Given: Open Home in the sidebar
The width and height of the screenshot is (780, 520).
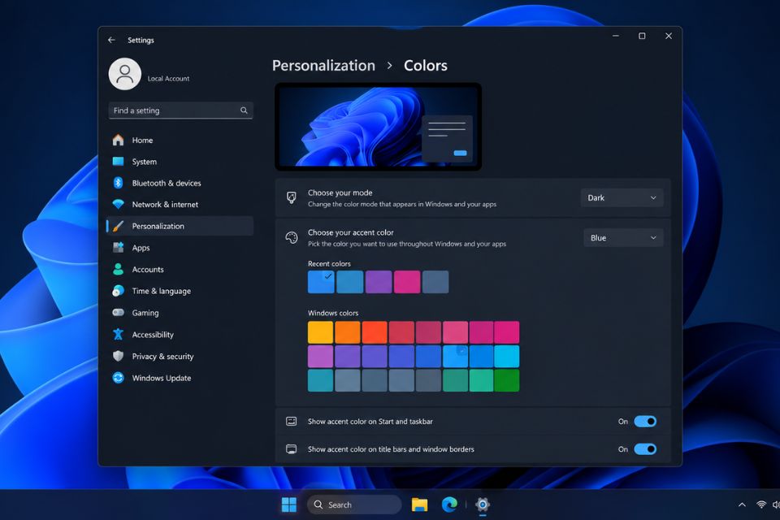Looking at the screenshot, I should tap(180, 140).
